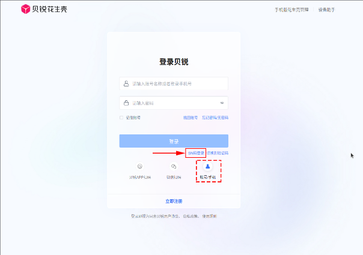This screenshot has width=363, height=255.
Task: Open 手机版花生壳管理 in the header
Action: pos(291,10)
